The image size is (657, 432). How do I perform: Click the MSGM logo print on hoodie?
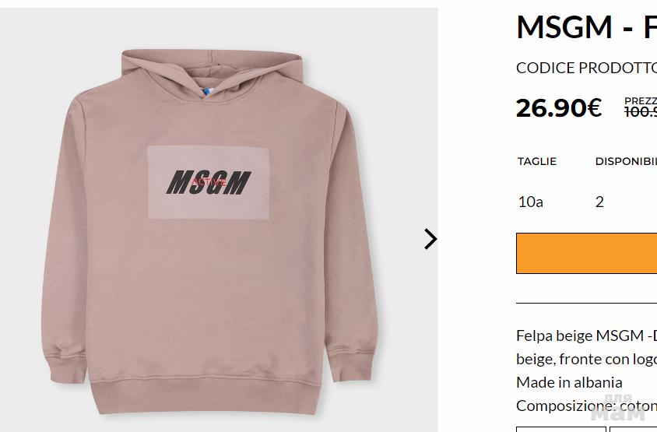click(209, 182)
